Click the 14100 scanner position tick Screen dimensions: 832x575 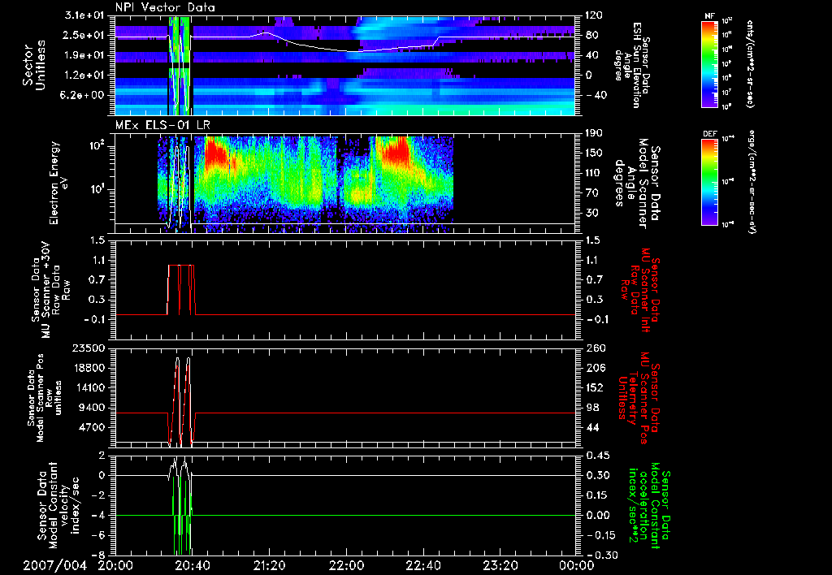coord(89,387)
